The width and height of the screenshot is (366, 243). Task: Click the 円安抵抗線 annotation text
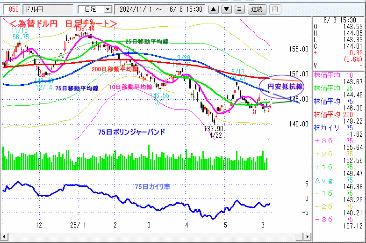(x=285, y=87)
